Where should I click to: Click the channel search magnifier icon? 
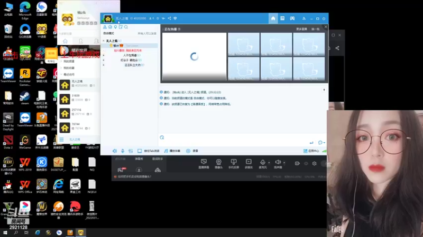(x=126, y=27)
